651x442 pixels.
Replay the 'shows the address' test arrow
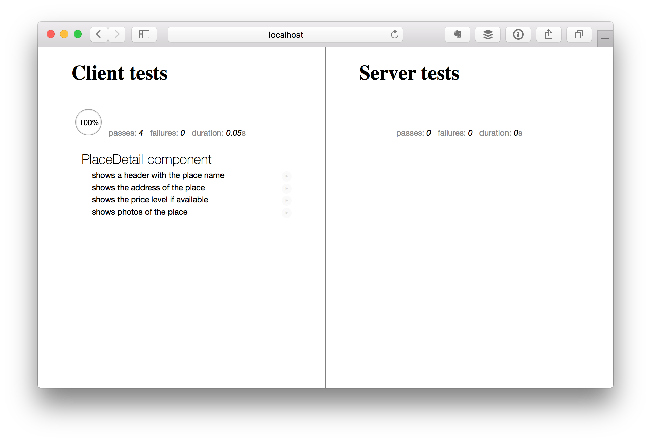[x=286, y=188]
